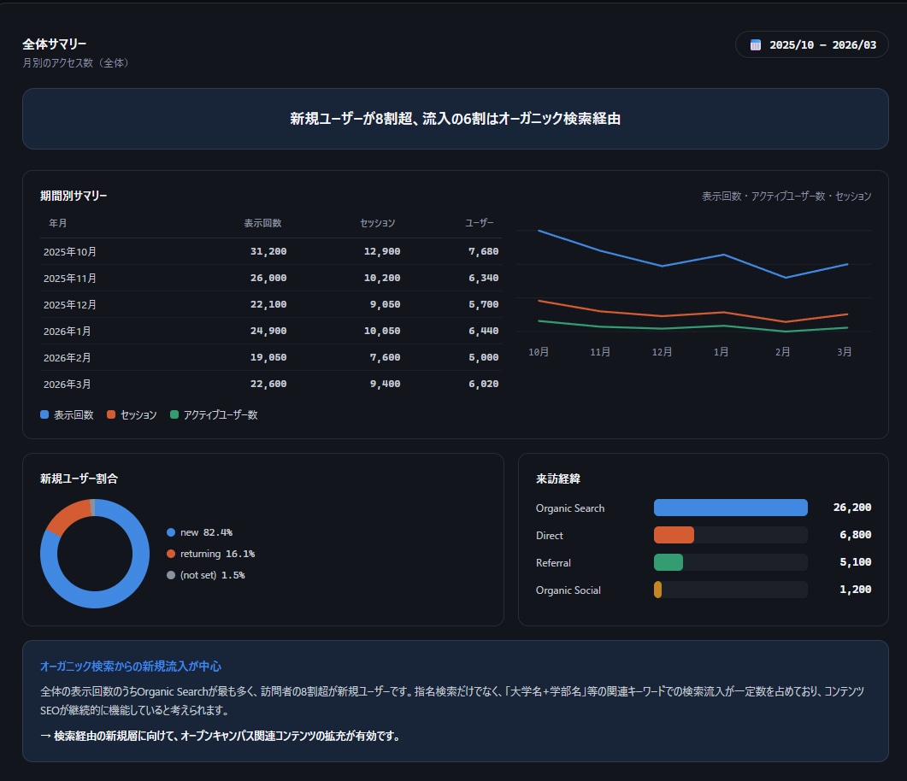Click the 12月 axis label on chart
907x781 pixels.
662,352
